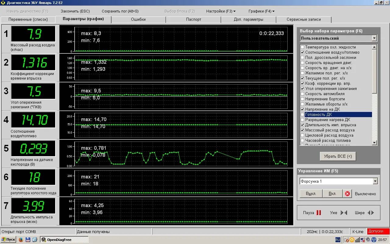Expand the Настройки (F3) menu
The height and width of the screenshot is (244, 390).
click(x=221, y=11)
